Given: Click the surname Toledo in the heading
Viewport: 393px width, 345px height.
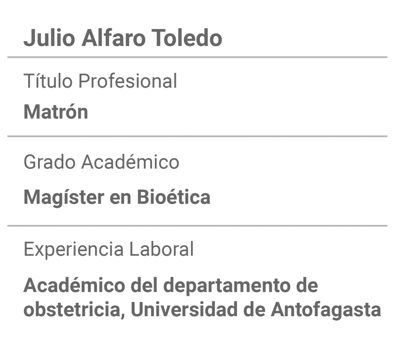Looking at the screenshot, I should (x=187, y=38).
